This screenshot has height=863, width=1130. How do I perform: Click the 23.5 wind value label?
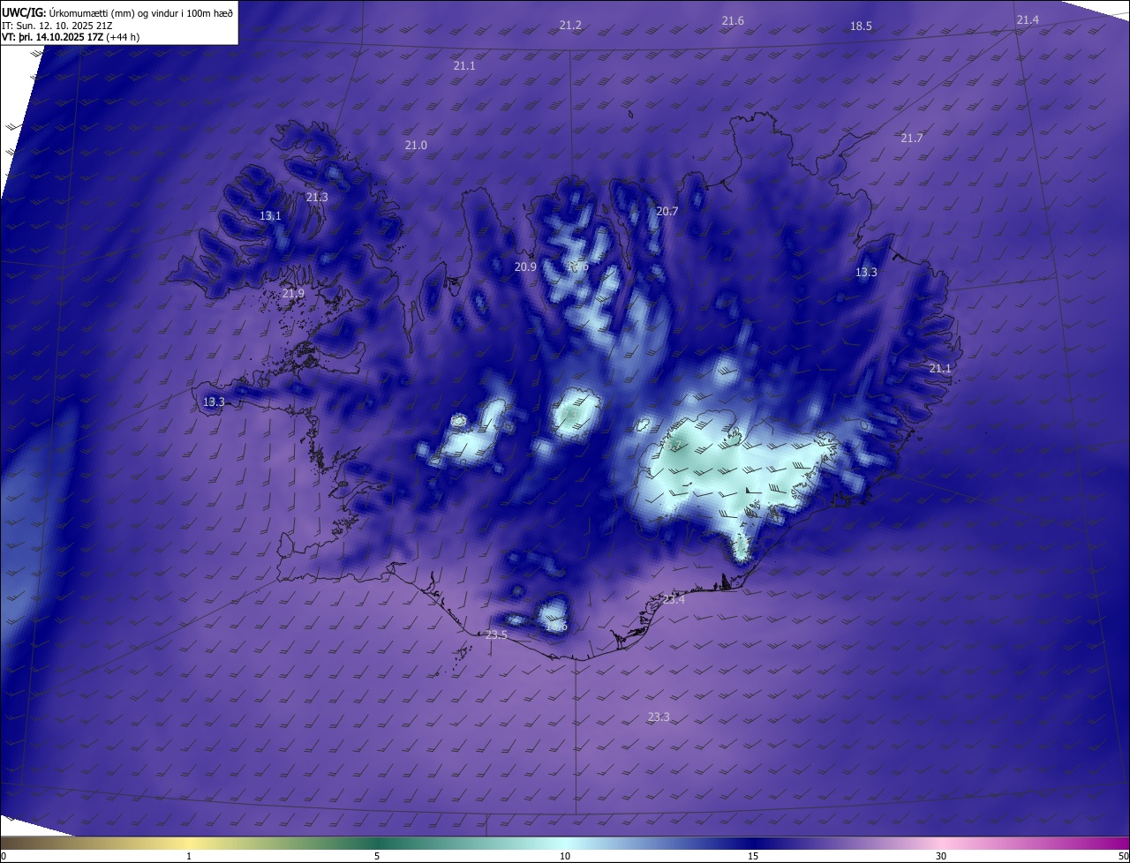click(497, 634)
